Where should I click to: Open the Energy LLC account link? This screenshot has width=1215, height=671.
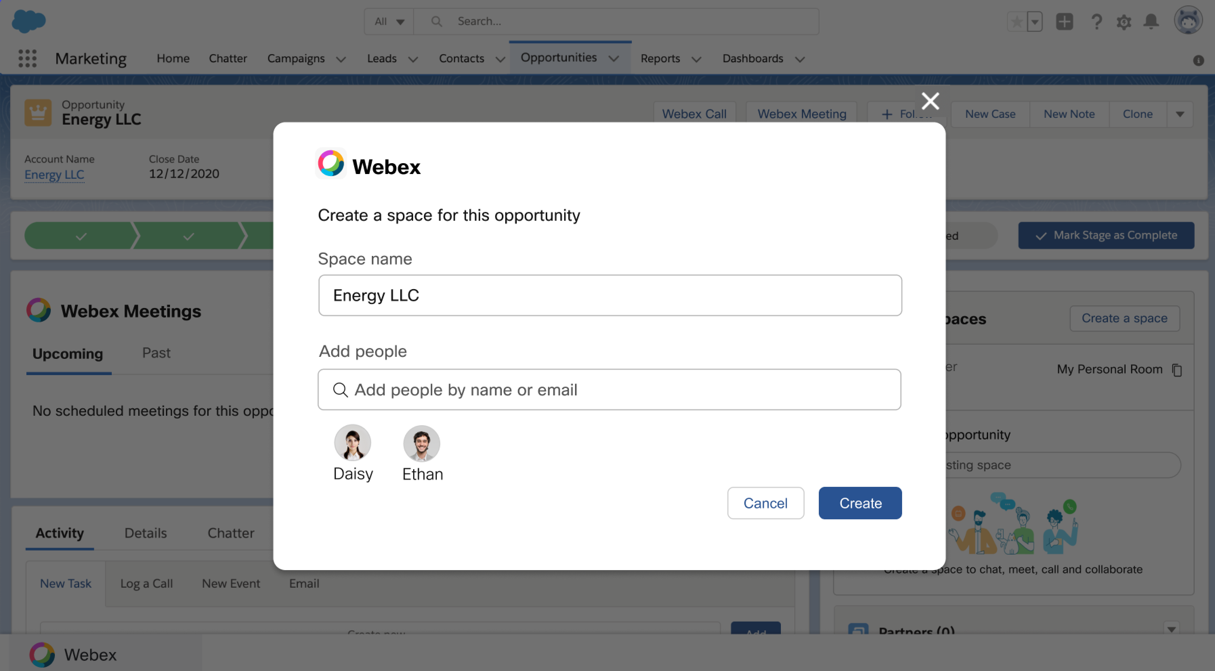click(54, 174)
